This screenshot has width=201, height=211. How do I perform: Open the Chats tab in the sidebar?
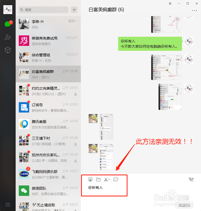[8, 24]
